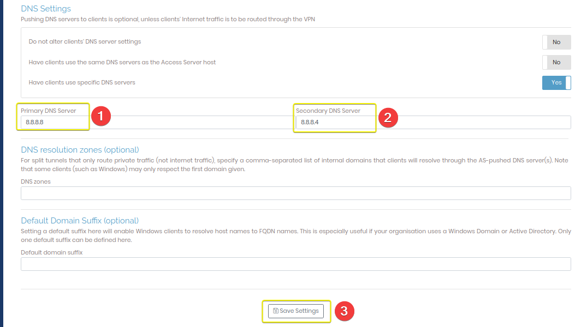587x327 pixels.
Task: Click the Save Settings button
Action: click(x=296, y=311)
